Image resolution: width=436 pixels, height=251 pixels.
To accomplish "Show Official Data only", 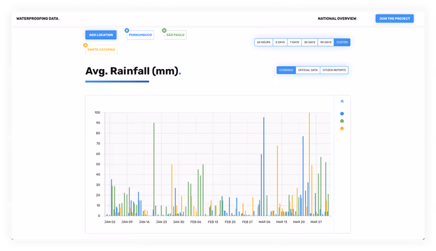I will (x=308, y=70).
